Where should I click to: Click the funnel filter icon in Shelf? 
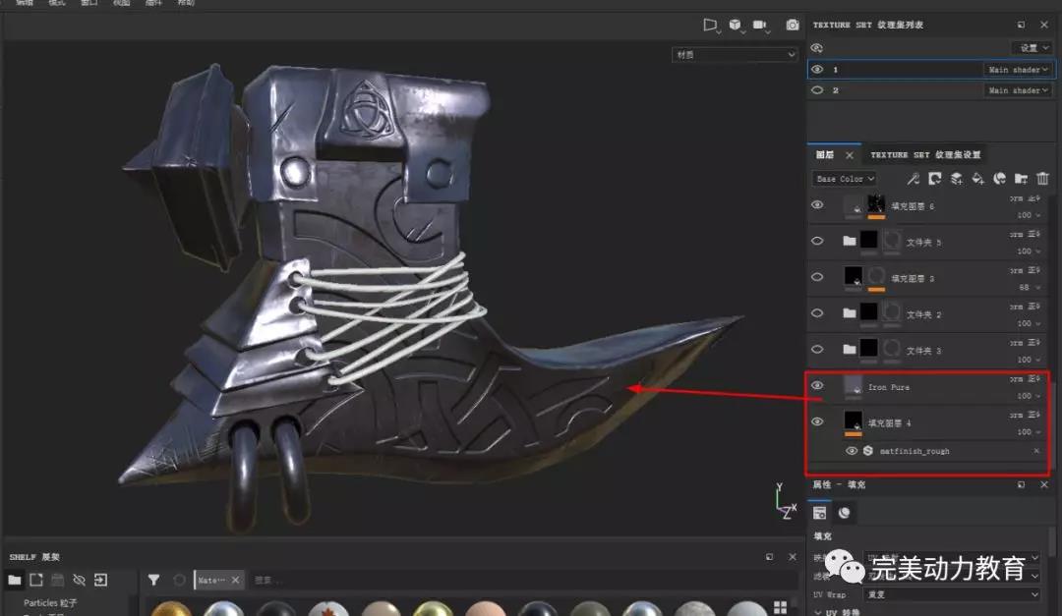tap(154, 580)
